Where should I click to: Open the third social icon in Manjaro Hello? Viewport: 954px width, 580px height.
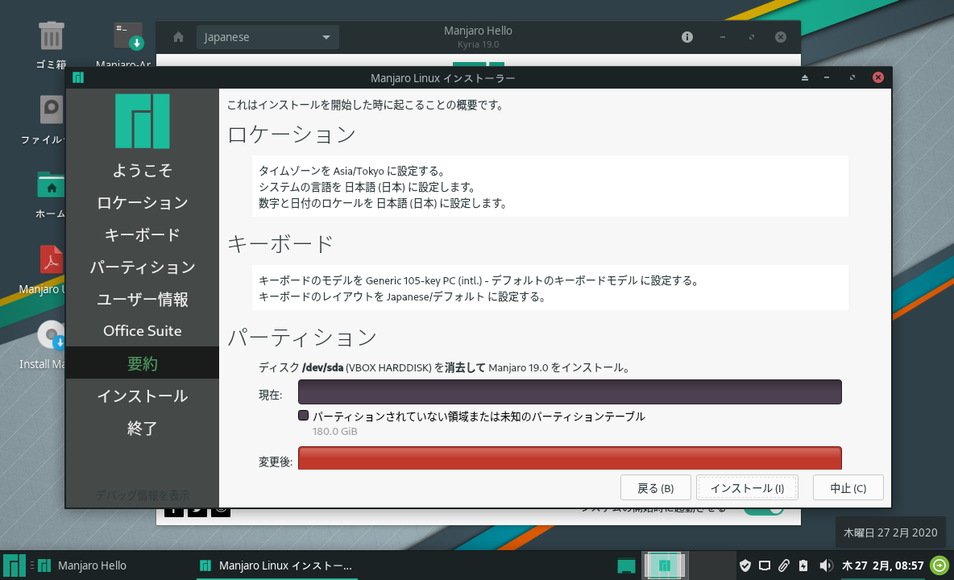[220, 512]
